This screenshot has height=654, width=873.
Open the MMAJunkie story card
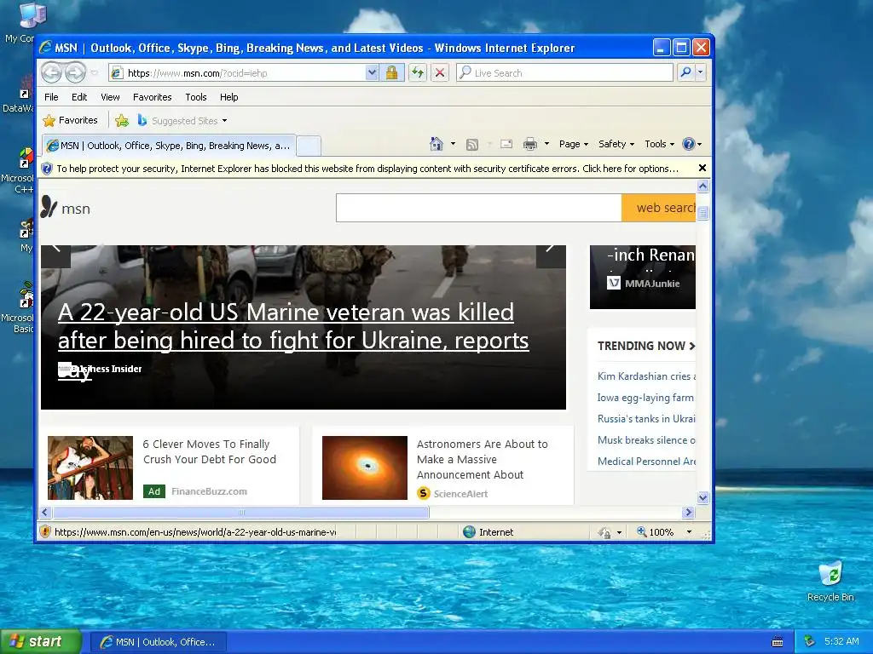[x=643, y=277]
